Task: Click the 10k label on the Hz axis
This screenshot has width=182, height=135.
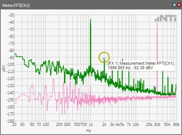Action: point(136,124)
